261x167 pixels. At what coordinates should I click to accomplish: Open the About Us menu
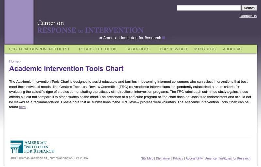[232, 49]
